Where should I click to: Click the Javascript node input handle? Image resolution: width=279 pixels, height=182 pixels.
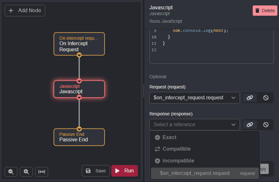(x=79, y=81)
